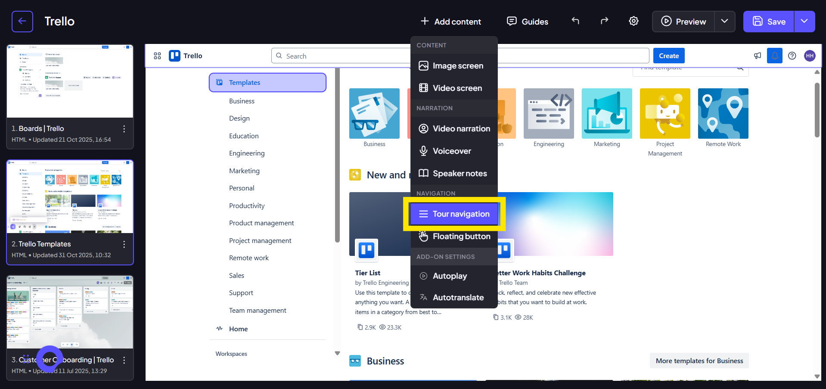This screenshot has height=389, width=826.
Task: Open the HH account avatar
Action: click(x=810, y=56)
